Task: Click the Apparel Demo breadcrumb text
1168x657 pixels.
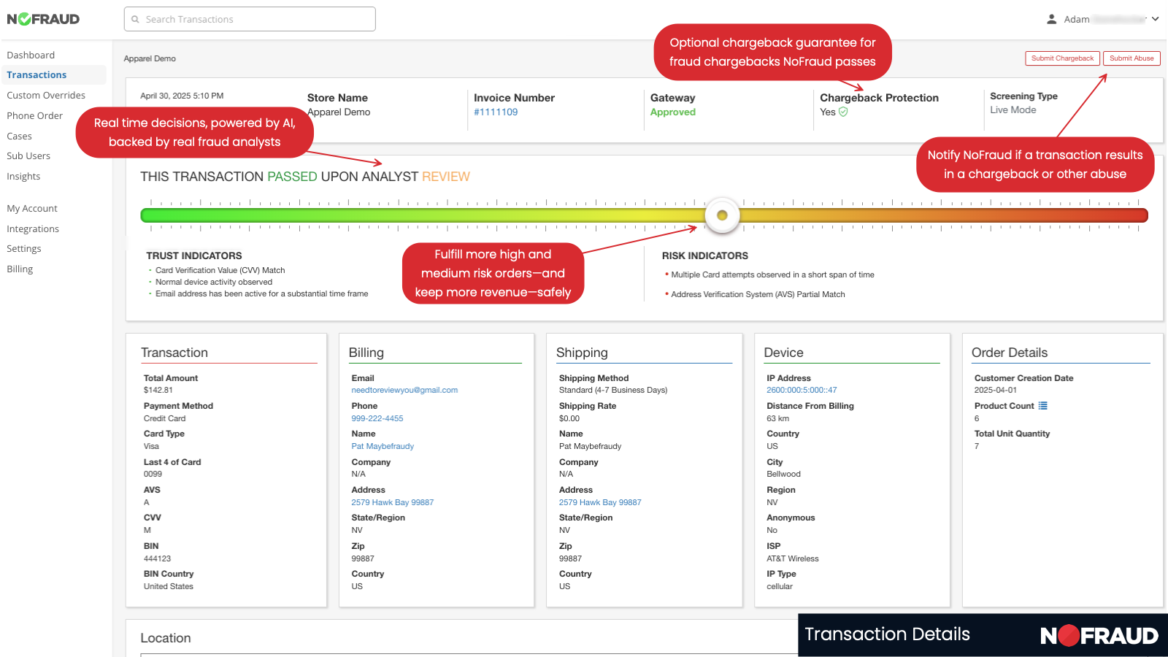Action: (x=150, y=58)
